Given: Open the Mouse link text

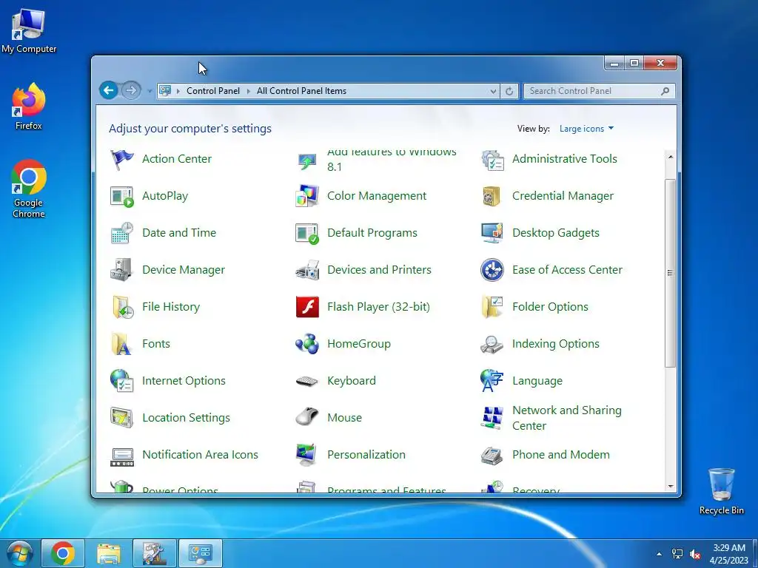Looking at the screenshot, I should [x=345, y=418].
